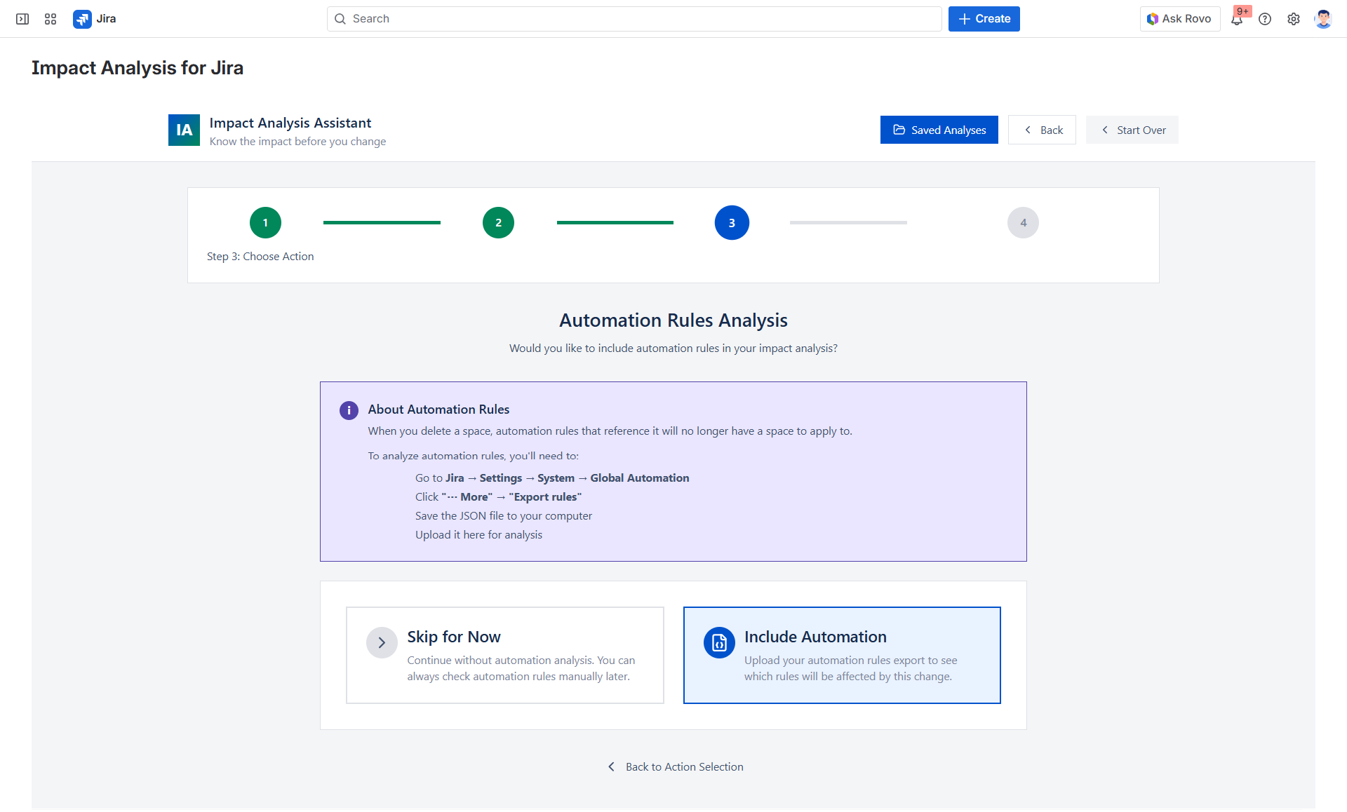Viewport: 1347px width, 812px height.
Task: Click the chevron inside the Start Over button
Action: [x=1104, y=130]
